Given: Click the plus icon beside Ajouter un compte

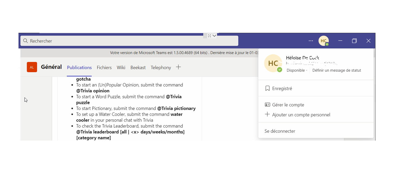Looking at the screenshot, I should (x=267, y=115).
